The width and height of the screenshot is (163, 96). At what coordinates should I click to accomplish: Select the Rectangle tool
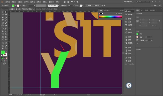(3, 23)
